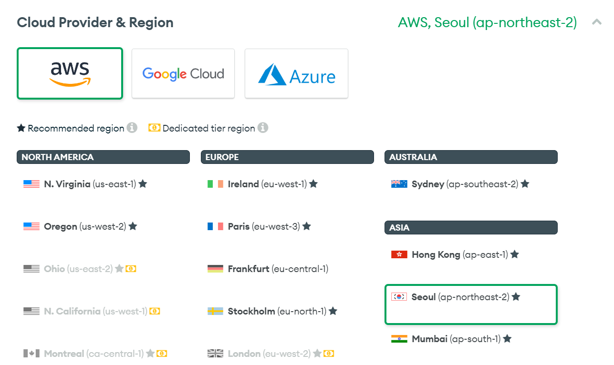Click the US flag beside N. Virginia
Image resolution: width=614 pixels, height=365 pixels.
tap(31, 184)
